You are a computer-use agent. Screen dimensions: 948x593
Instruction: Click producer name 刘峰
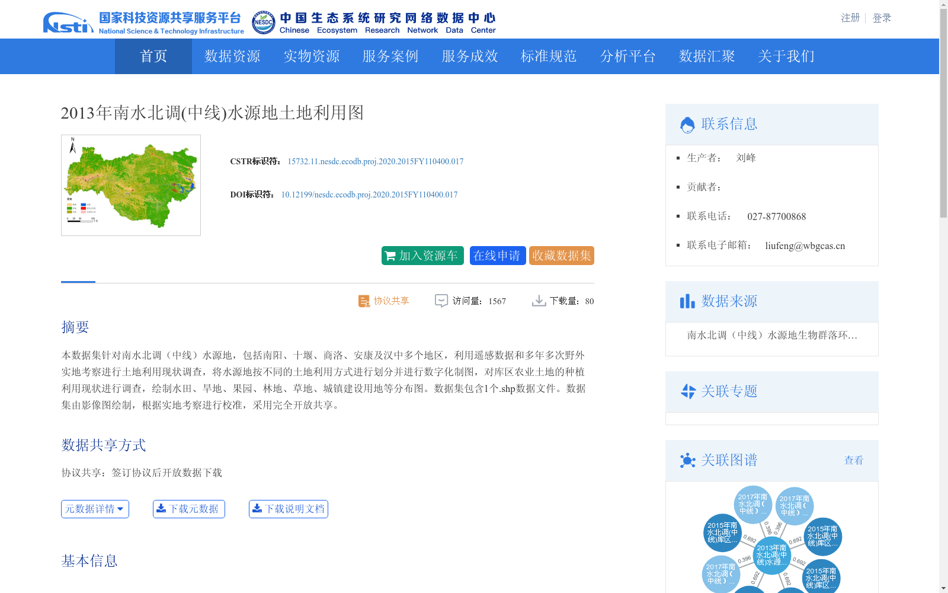point(746,158)
